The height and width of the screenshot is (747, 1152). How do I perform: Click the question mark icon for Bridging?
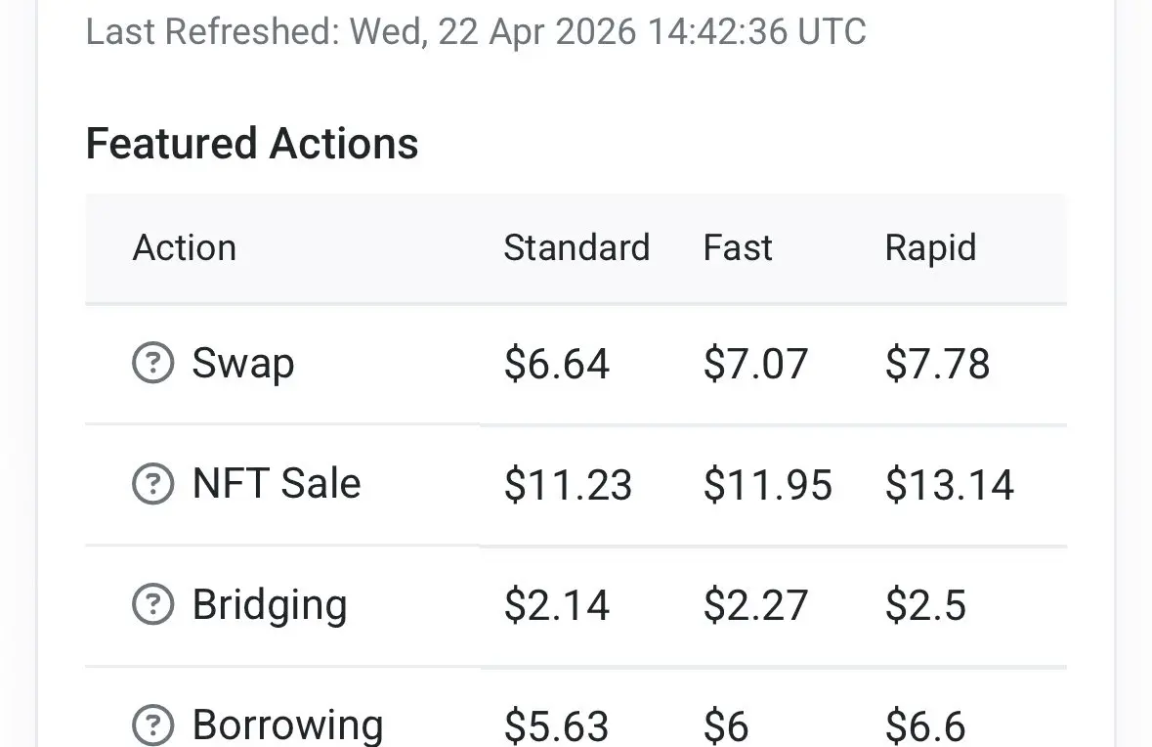click(152, 604)
